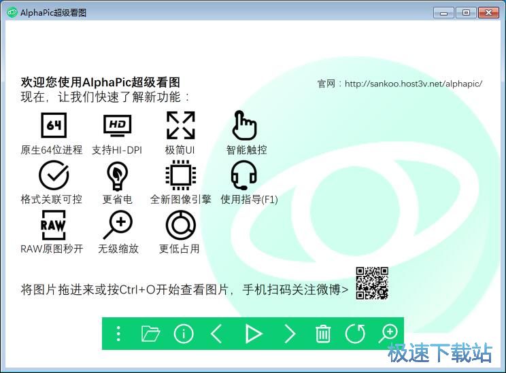Viewport: 506px width, 373px height.
Task: Click the 将图片拖进来或按Ctrl+O instruction text
Action: [x=124, y=289]
